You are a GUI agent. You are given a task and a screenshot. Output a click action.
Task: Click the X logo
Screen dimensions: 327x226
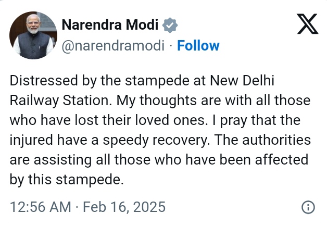tap(307, 24)
